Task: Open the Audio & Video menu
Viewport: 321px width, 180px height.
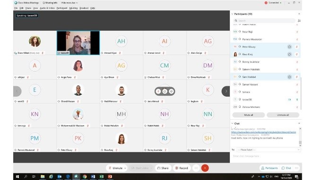Action: click(x=47, y=8)
